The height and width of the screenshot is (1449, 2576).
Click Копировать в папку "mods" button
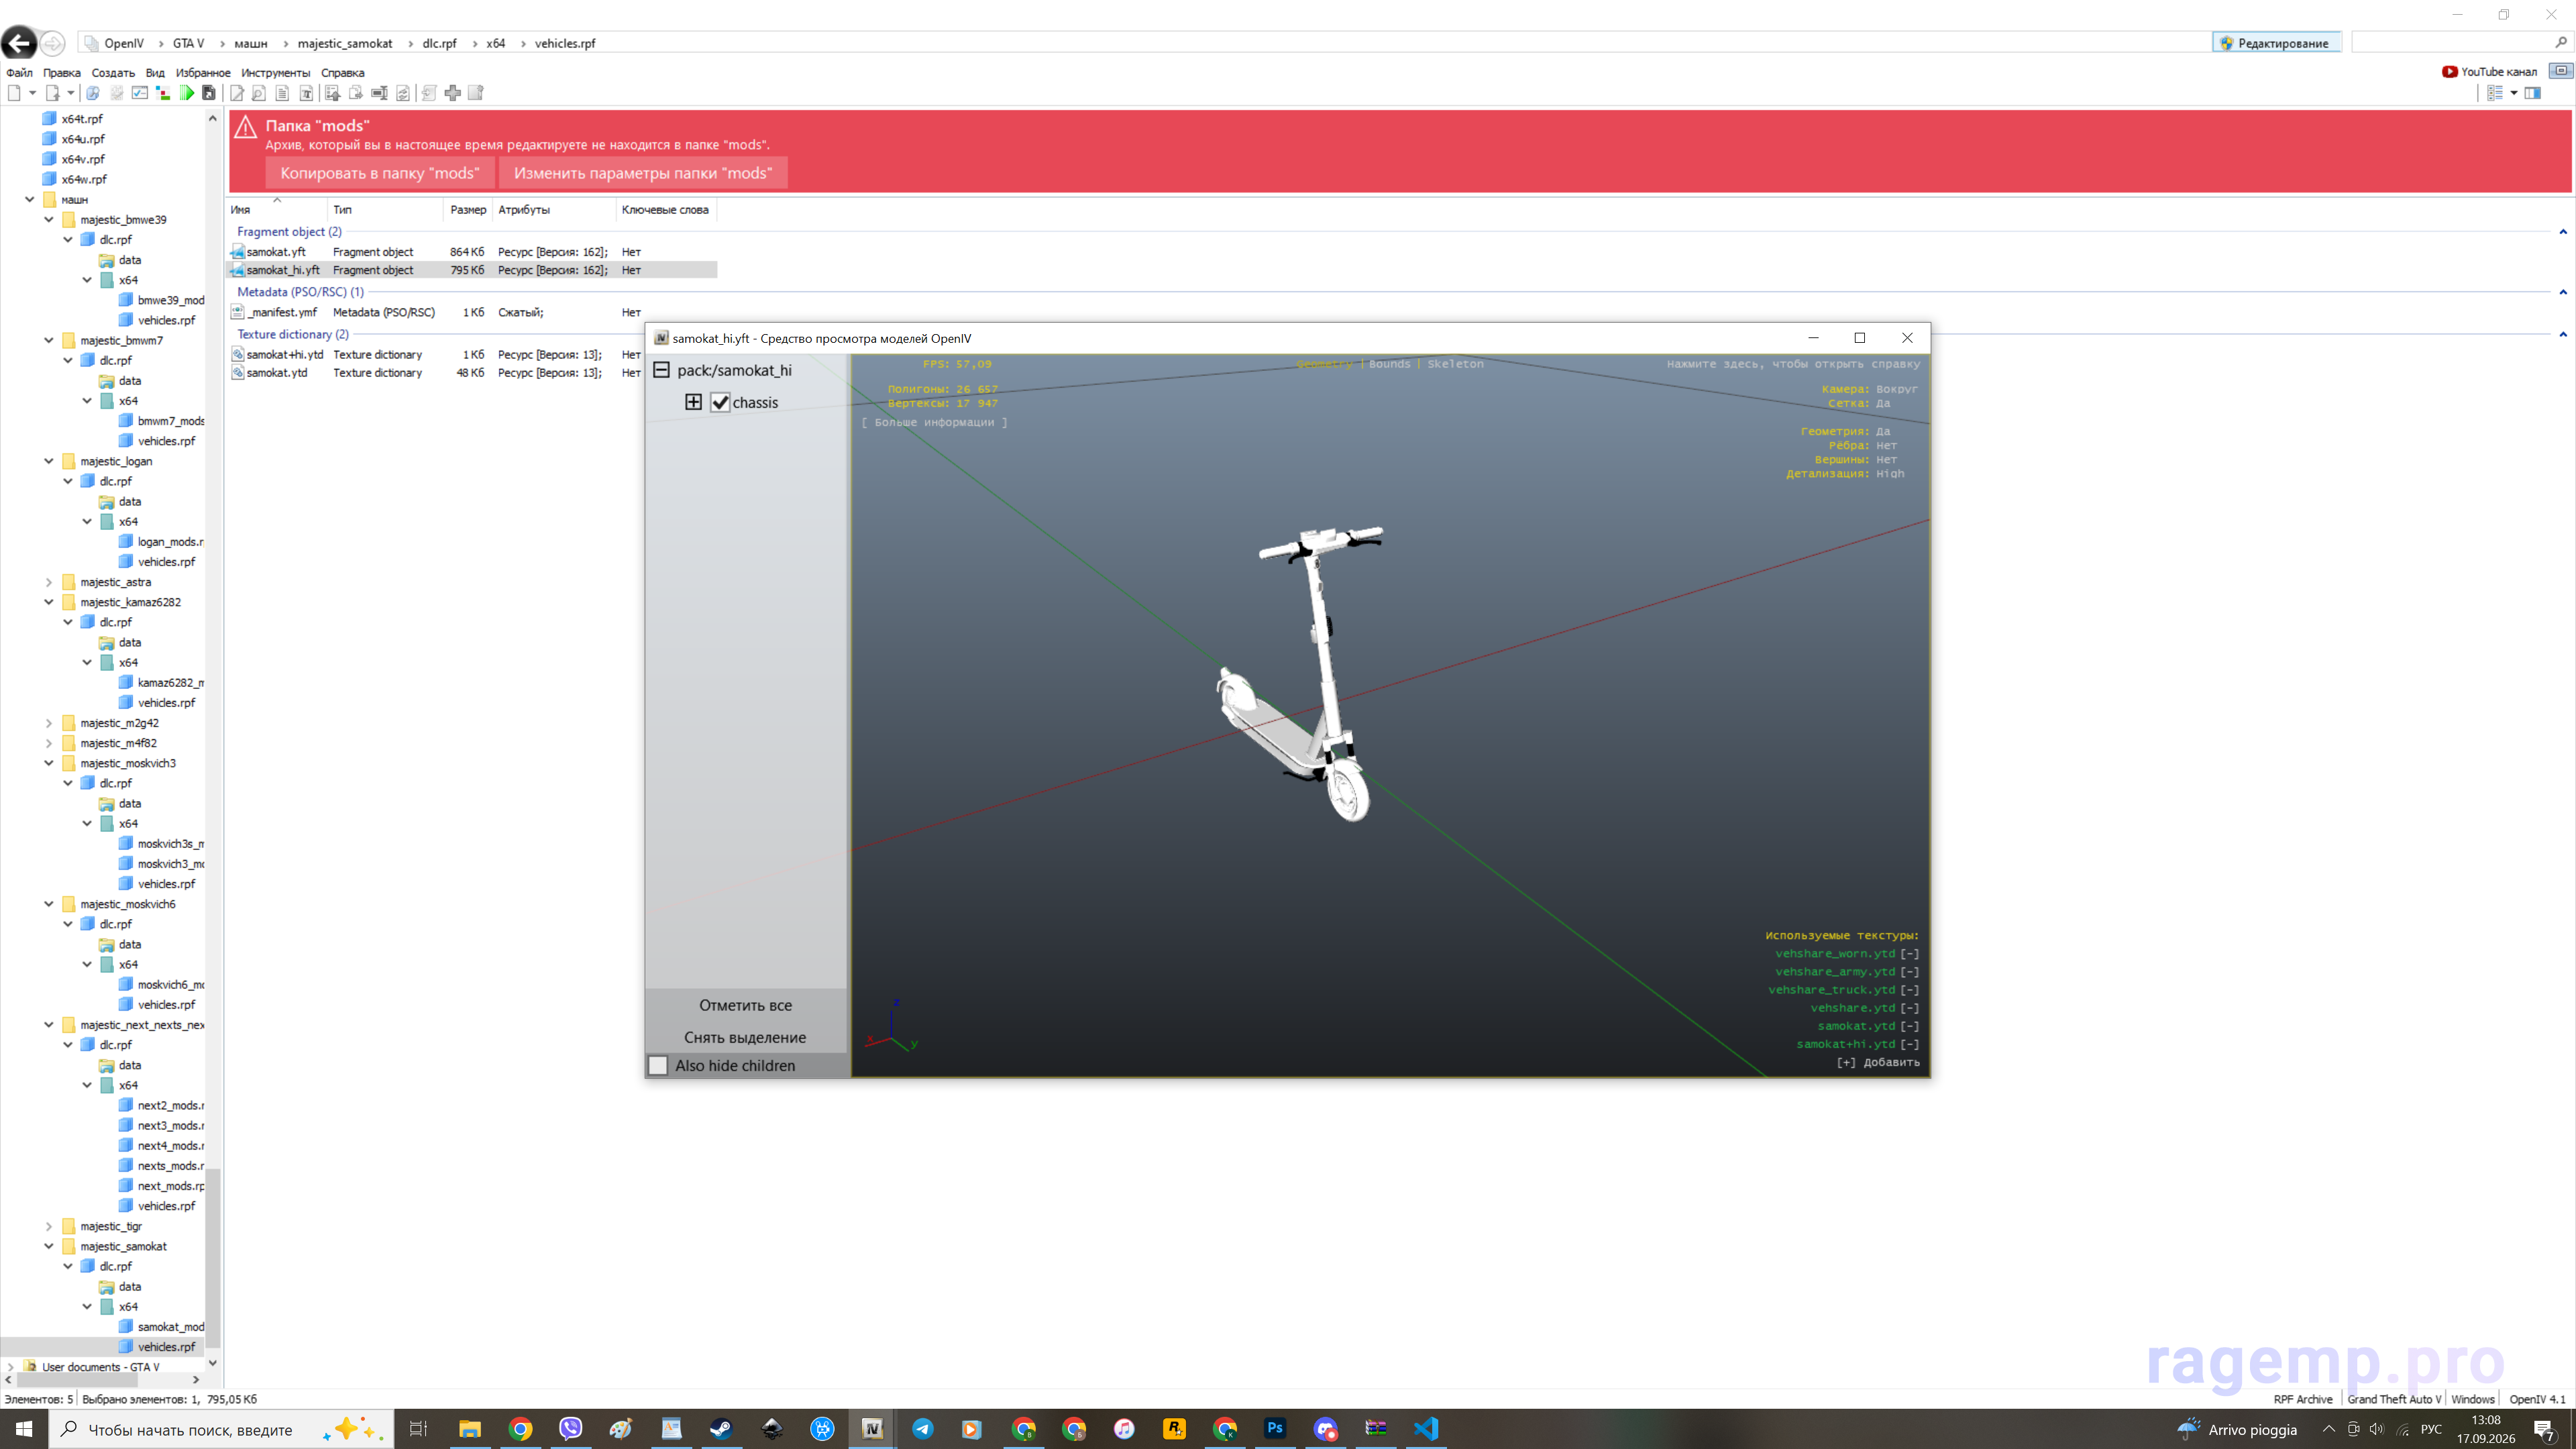380,173
